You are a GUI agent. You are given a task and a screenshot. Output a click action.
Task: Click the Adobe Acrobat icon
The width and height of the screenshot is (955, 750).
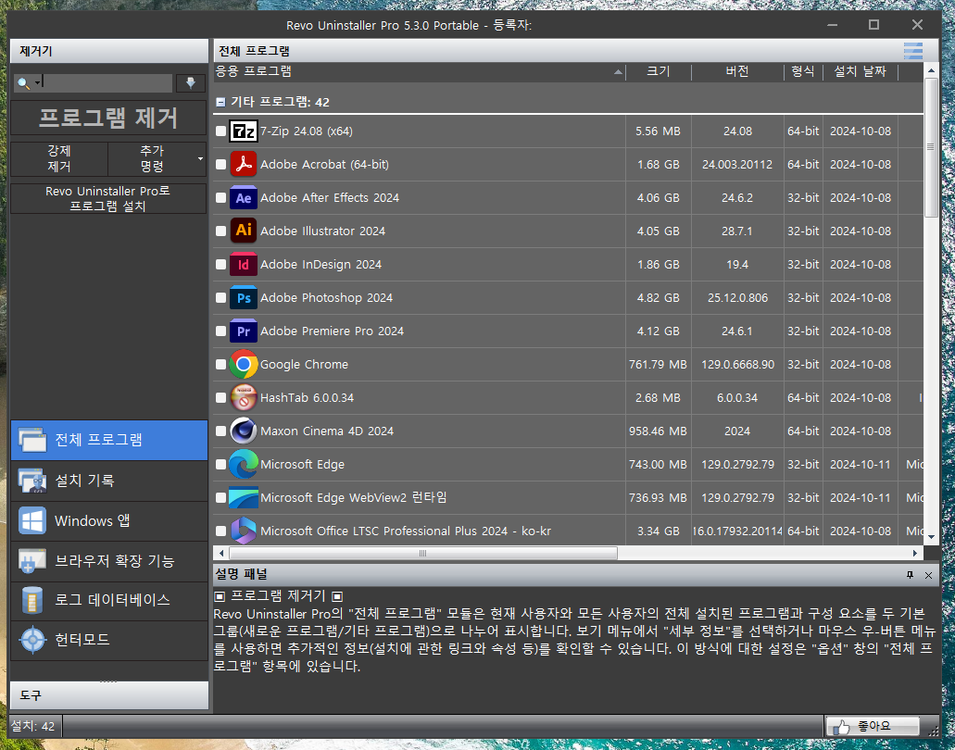pyautogui.click(x=243, y=165)
